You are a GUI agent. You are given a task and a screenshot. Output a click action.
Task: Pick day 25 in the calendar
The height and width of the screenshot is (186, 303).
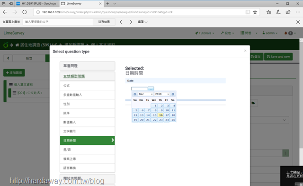point(173,120)
